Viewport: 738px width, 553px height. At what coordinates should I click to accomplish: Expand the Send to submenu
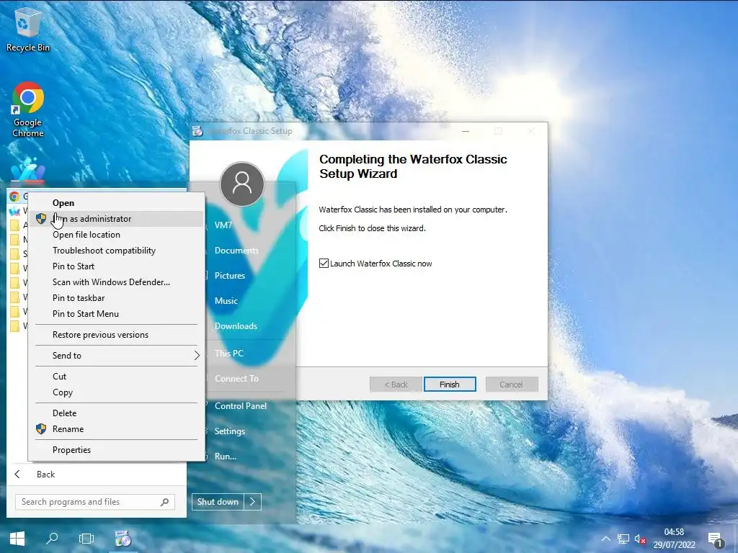coord(116,356)
